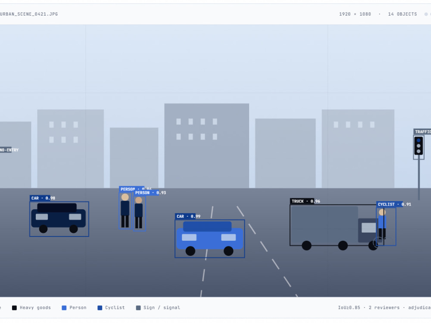The width and height of the screenshot is (431, 323).
Task: Click the Sign / signal legend text
Action: tap(162, 307)
